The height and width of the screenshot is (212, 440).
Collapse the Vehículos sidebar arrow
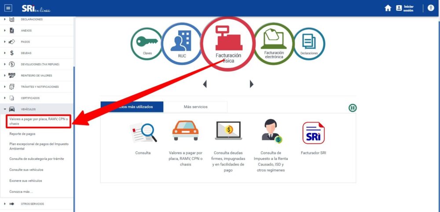[5, 109]
